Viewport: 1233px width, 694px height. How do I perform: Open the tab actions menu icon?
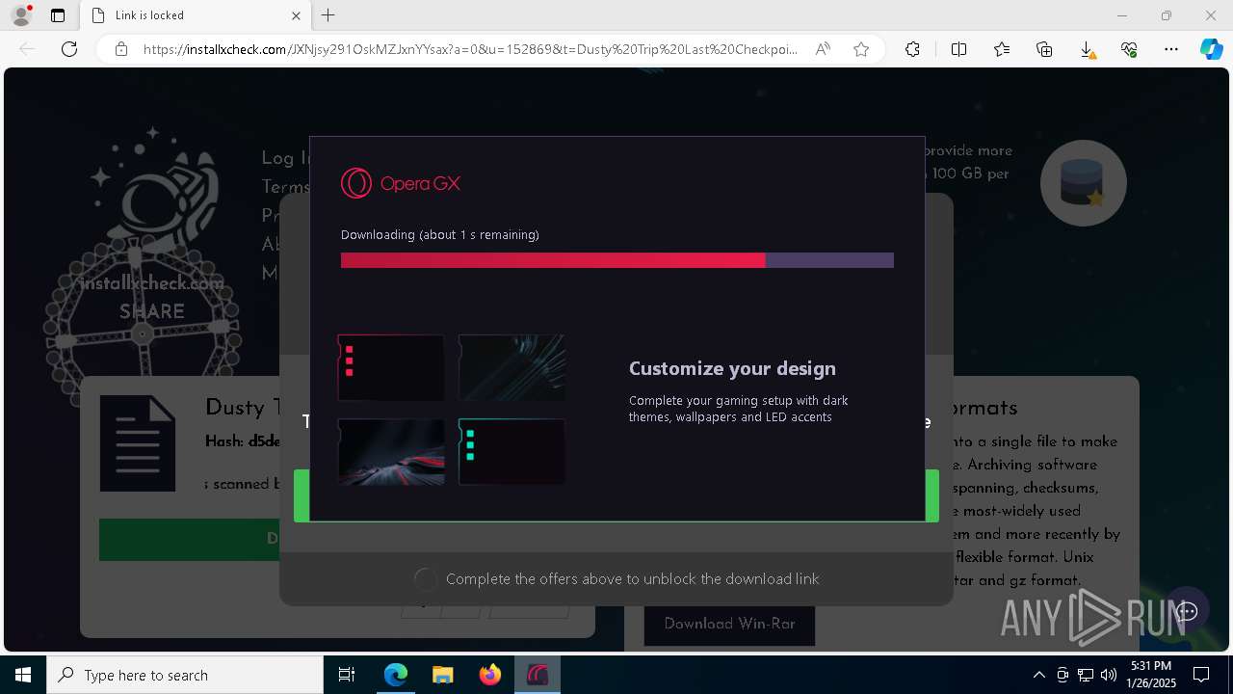pos(58,15)
